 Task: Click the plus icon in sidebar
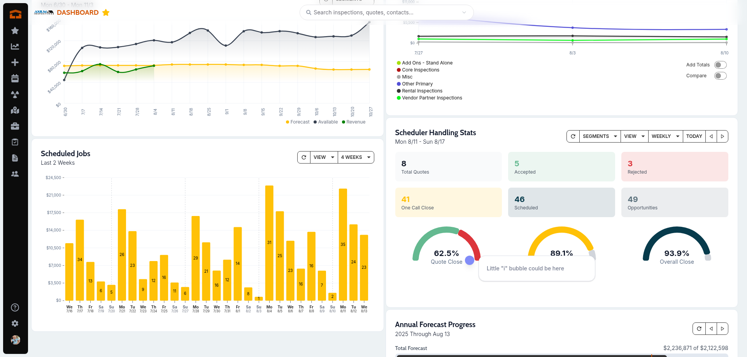(x=15, y=63)
